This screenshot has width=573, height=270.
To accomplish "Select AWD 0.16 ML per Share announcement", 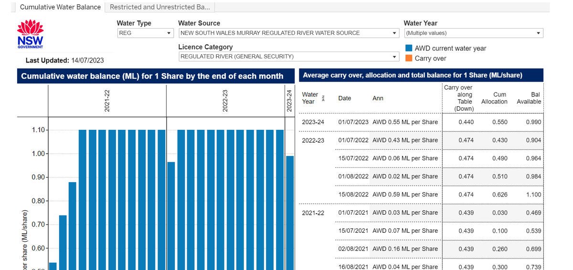I will coord(405,249).
